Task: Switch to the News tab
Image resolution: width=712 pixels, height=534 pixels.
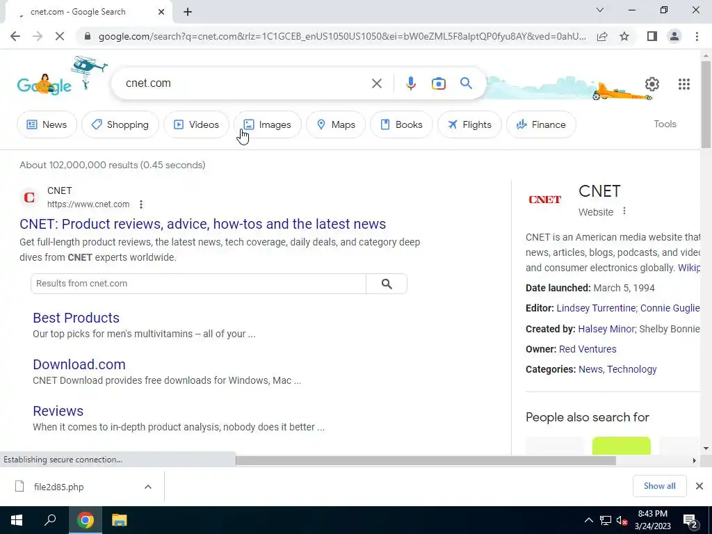Action: coord(47,124)
